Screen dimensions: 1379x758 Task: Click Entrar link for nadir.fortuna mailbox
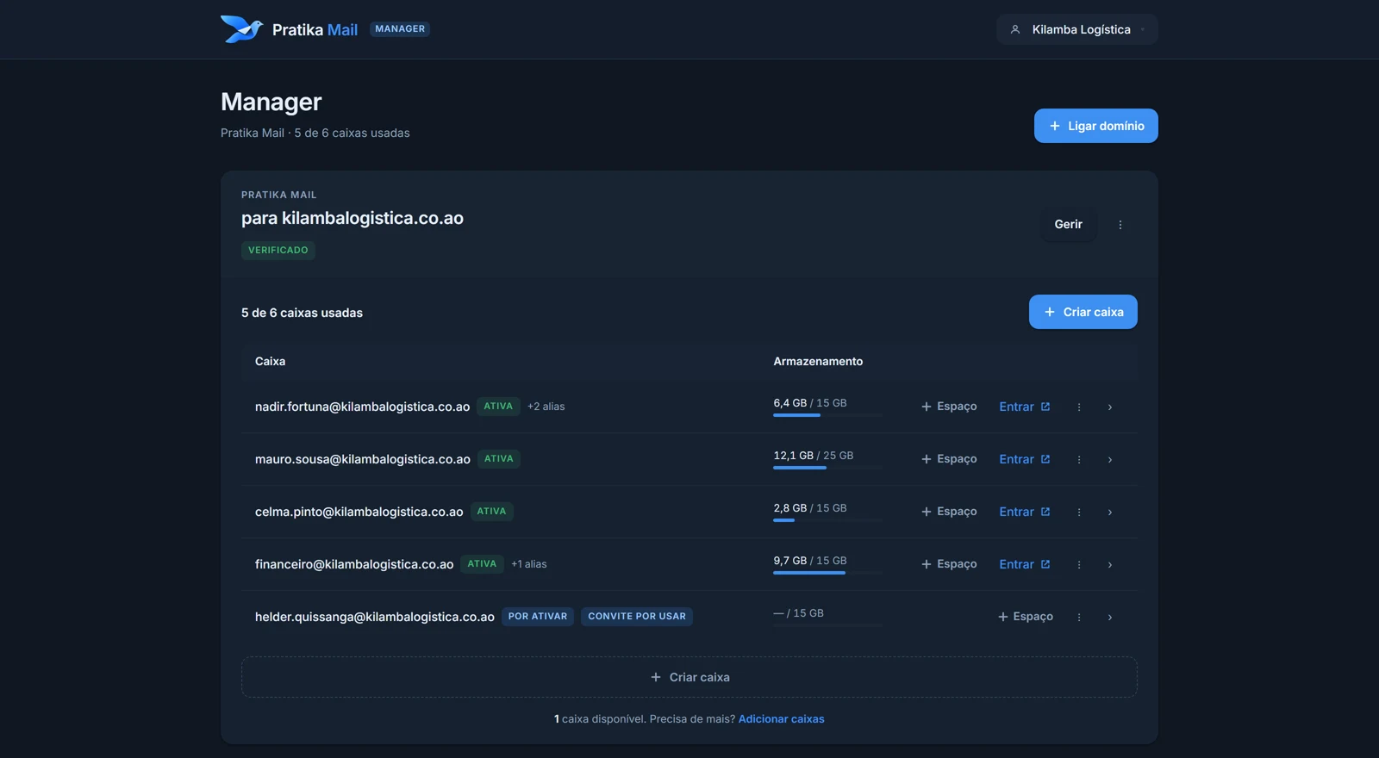(x=1024, y=407)
